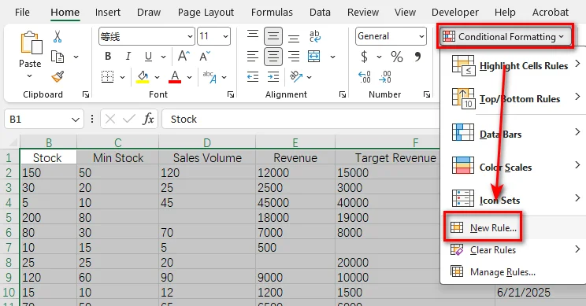Apply the red font color A
Image resolution: width=586 pixels, height=306 pixels.
[x=175, y=77]
